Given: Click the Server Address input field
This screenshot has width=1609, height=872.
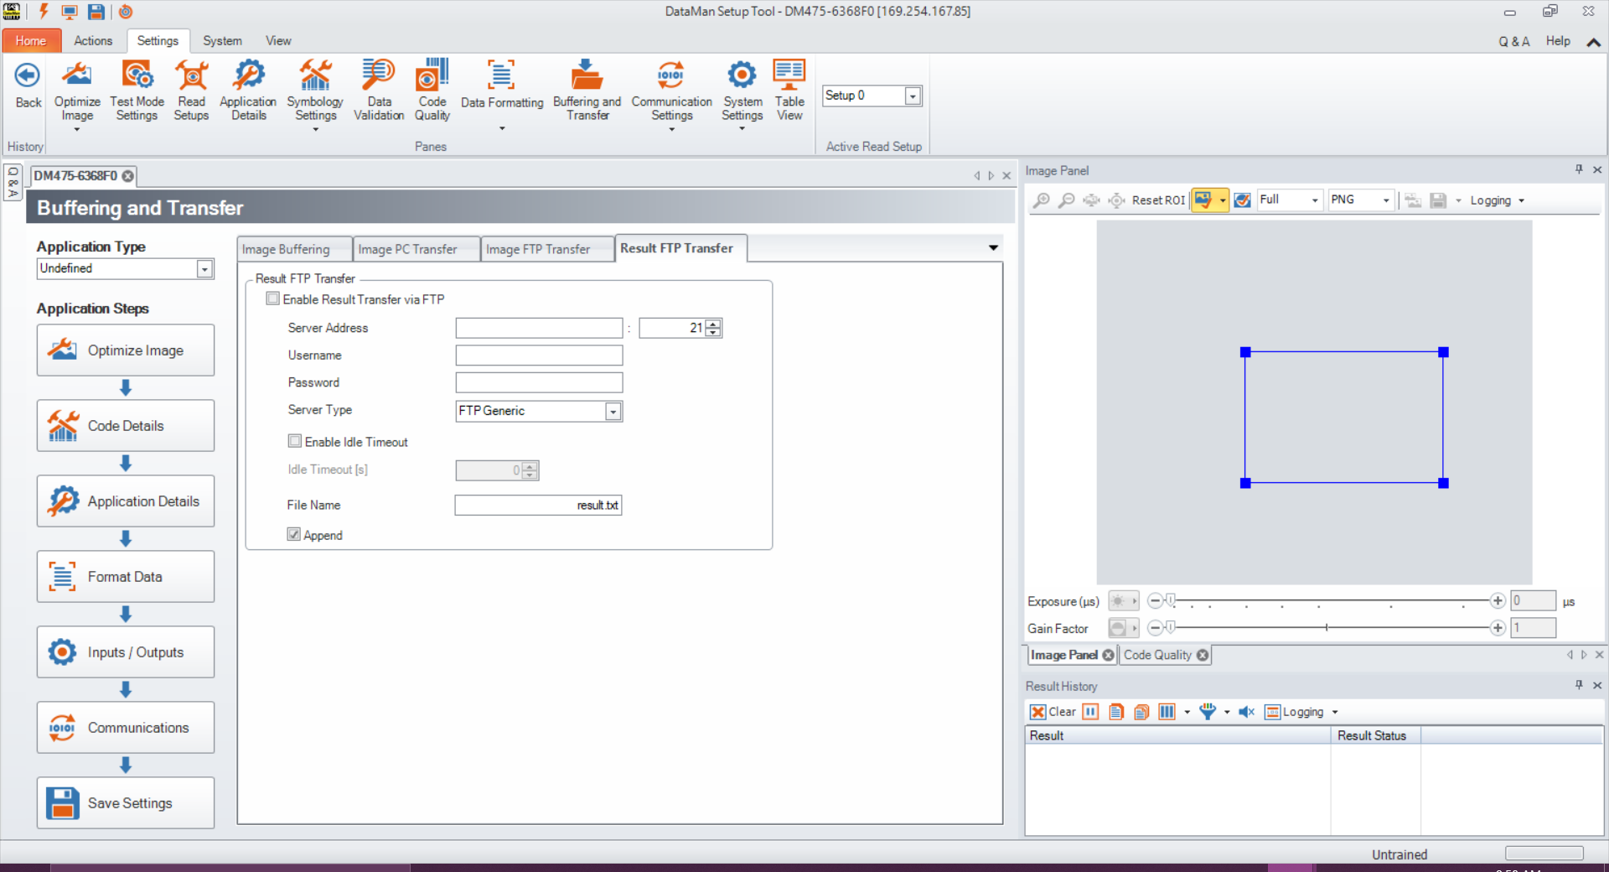Looking at the screenshot, I should tap(539, 328).
